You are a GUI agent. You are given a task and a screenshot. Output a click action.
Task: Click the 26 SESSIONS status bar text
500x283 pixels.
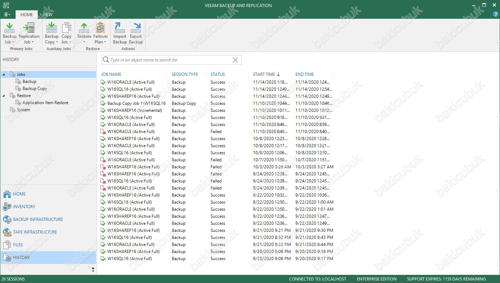point(14,279)
